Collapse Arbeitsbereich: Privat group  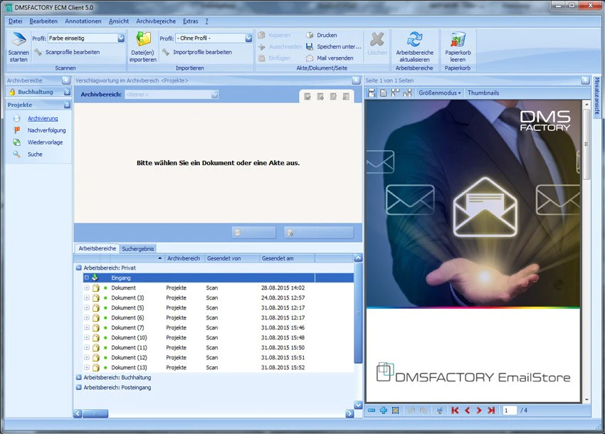79,268
